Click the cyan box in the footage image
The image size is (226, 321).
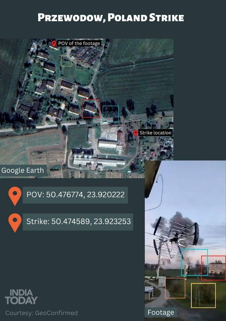pyautogui.click(x=195, y=262)
